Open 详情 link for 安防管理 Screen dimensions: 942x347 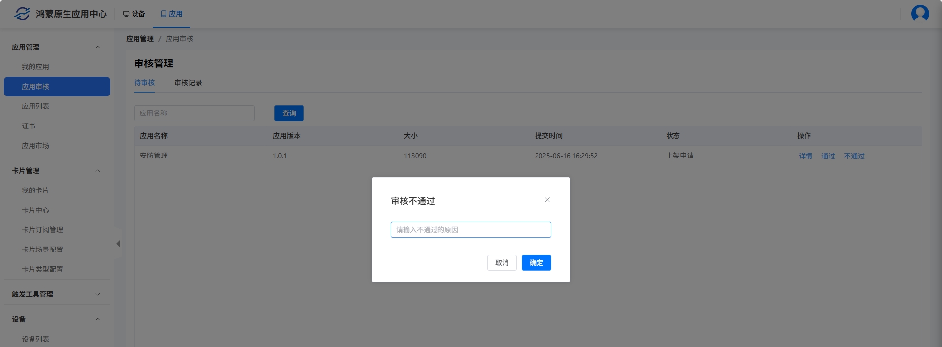pos(805,156)
